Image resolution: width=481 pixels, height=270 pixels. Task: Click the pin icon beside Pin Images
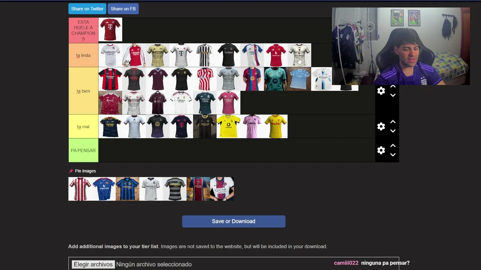71,171
